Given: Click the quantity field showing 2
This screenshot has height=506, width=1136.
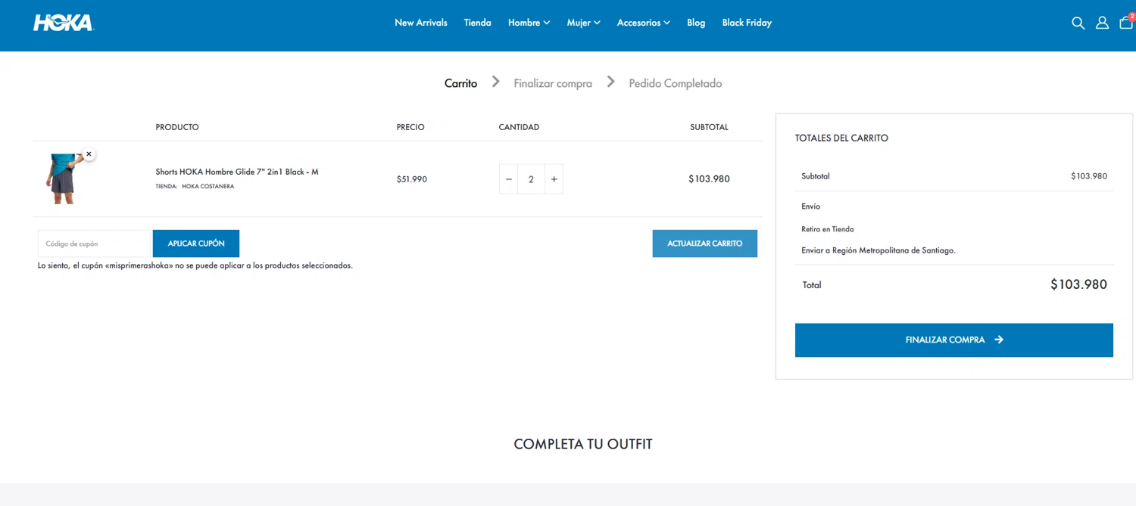Looking at the screenshot, I should tap(531, 179).
